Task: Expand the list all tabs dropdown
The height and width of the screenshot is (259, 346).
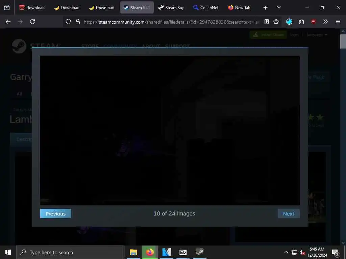Action: [279, 7]
